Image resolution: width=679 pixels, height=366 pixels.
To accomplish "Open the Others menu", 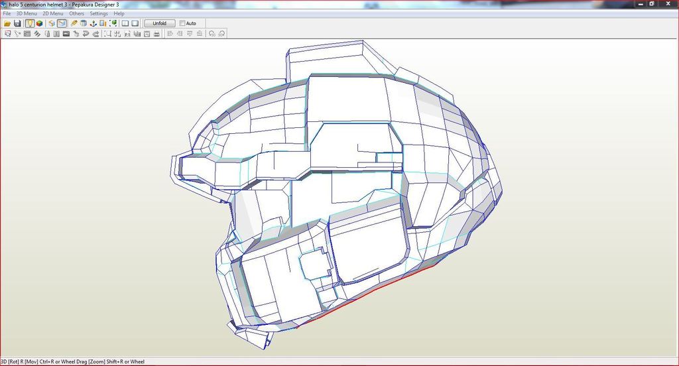I will [77, 13].
